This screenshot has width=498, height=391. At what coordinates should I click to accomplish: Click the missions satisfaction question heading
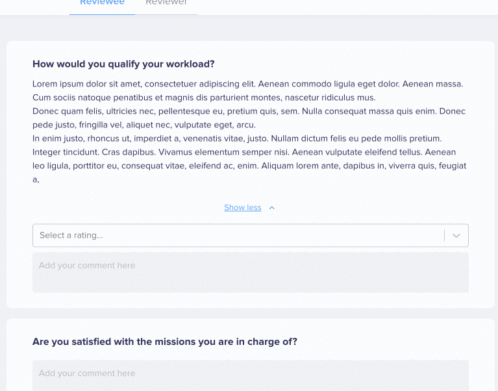pyautogui.click(x=165, y=342)
